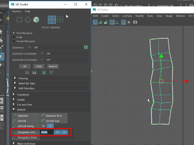Click the Unfold Tool icon
194x145 pixels.
point(42,121)
